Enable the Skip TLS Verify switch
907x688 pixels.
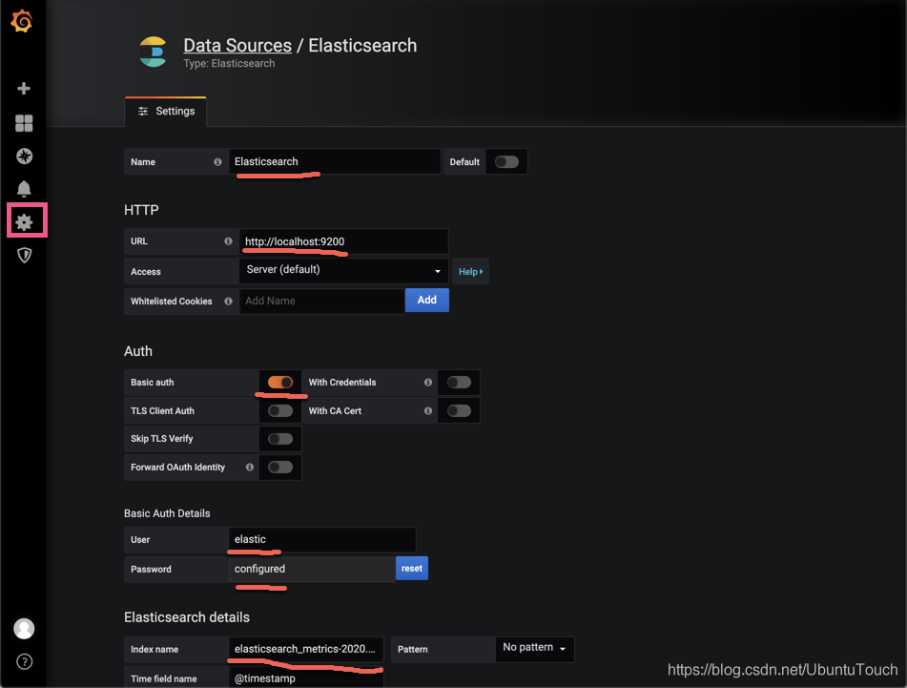point(280,439)
